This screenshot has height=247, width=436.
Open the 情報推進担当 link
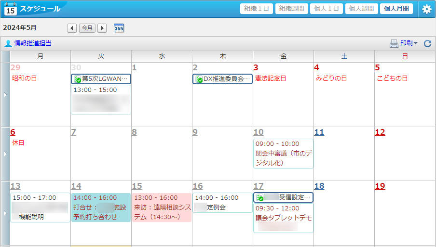tap(33, 43)
